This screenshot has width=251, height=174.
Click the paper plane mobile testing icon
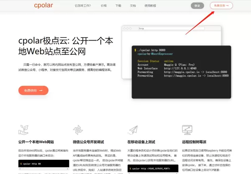(133, 129)
